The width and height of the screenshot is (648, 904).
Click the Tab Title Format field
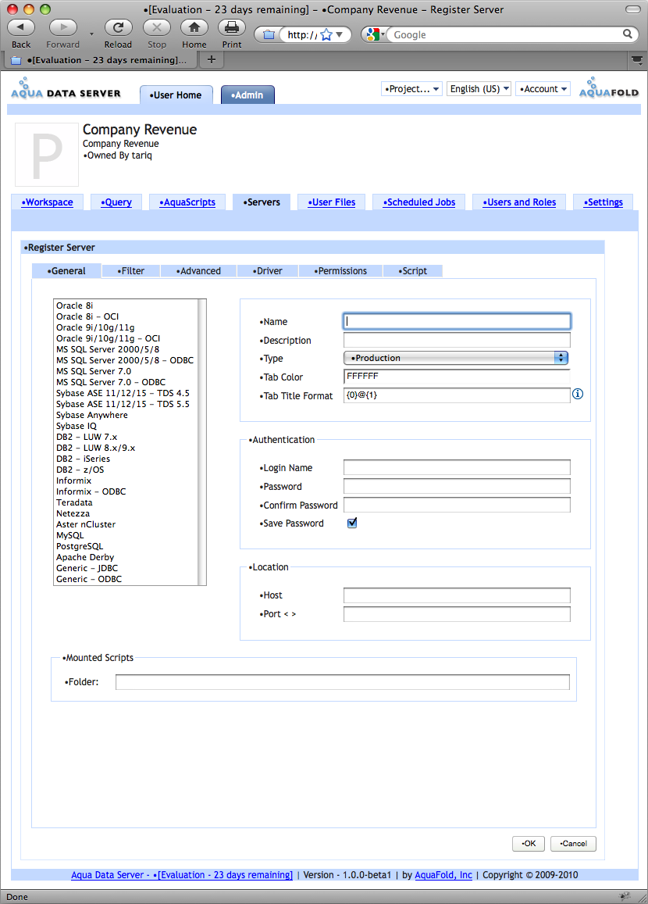(x=456, y=395)
